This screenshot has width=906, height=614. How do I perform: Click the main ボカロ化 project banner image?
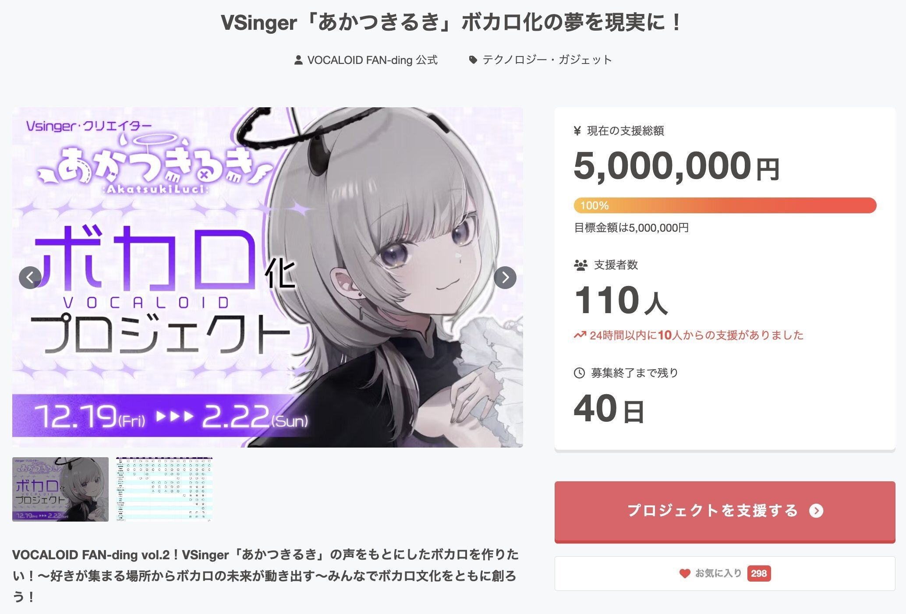coord(268,277)
